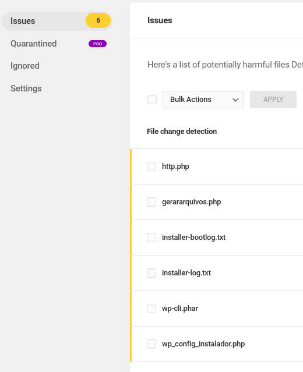Select the gerararquivos.php checkbox
The height and width of the screenshot is (372, 303).
click(x=151, y=202)
